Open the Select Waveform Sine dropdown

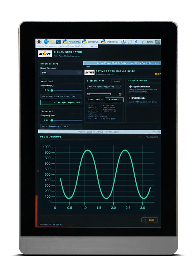point(61,73)
